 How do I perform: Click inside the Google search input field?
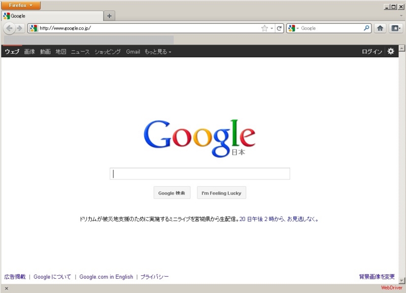(200, 173)
